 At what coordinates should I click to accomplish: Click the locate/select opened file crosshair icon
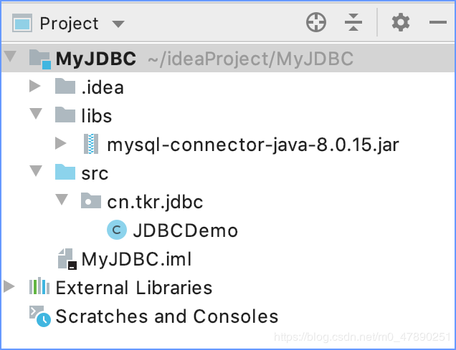316,23
